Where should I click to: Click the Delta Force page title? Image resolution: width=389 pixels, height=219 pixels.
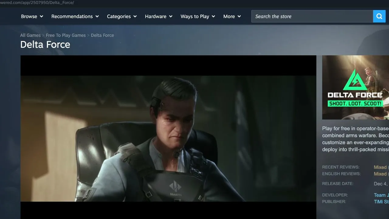pos(45,45)
